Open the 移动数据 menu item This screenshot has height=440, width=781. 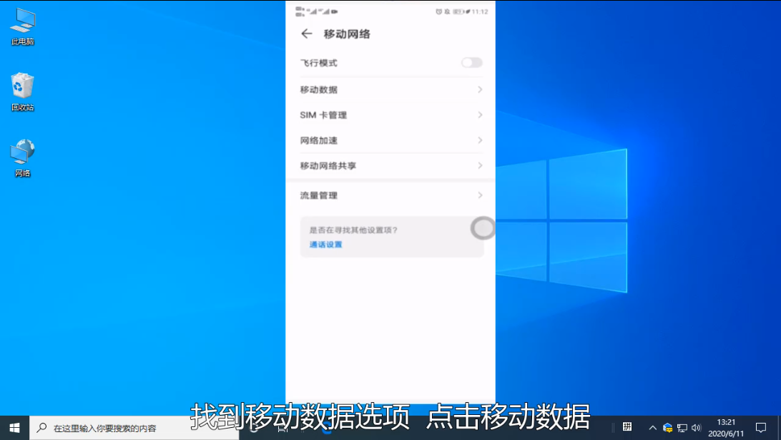pyautogui.click(x=319, y=89)
